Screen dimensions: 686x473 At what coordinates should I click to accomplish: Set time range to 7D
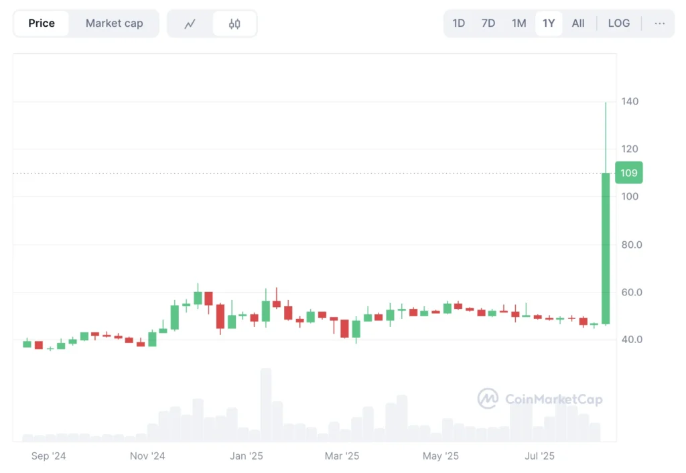(x=488, y=23)
